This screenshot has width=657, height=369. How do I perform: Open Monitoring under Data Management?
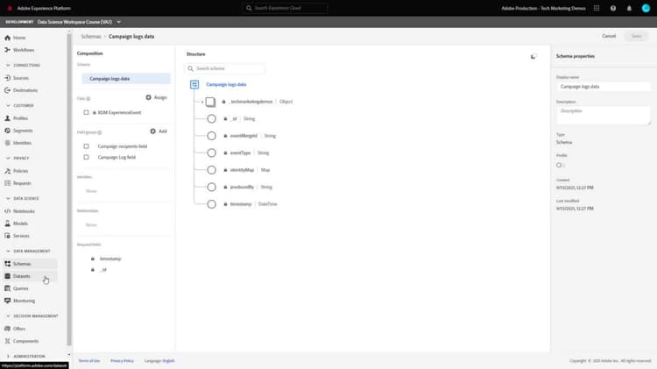[x=24, y=301]
